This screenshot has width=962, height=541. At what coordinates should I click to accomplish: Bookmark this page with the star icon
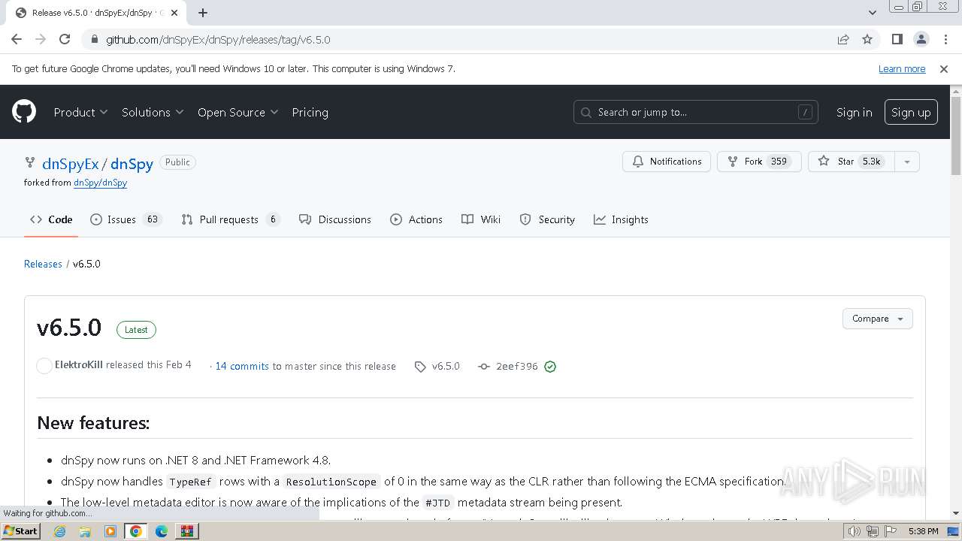[x=867, y=39]
